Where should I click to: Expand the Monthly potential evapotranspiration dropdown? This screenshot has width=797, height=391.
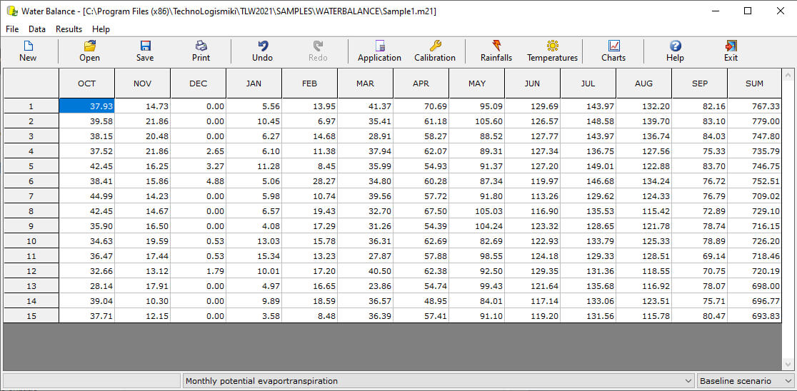(x=688, y=381)
